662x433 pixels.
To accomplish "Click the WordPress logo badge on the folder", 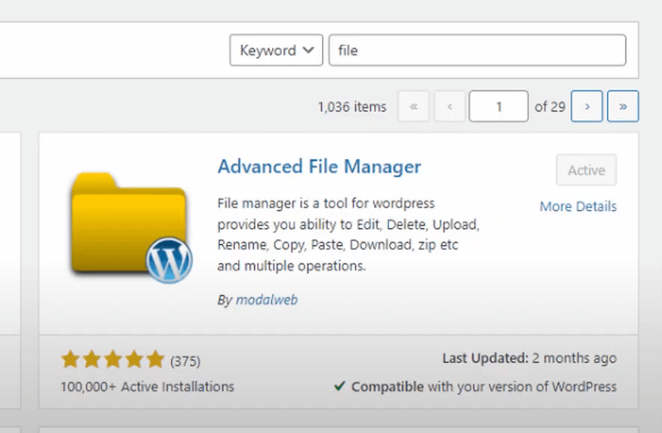I will [x=169, y=260].
